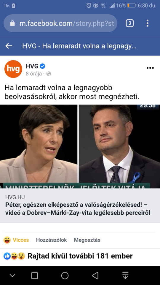160x285 pixels.
Task: Tap the globe public audience icon
Action: (49, 74)
